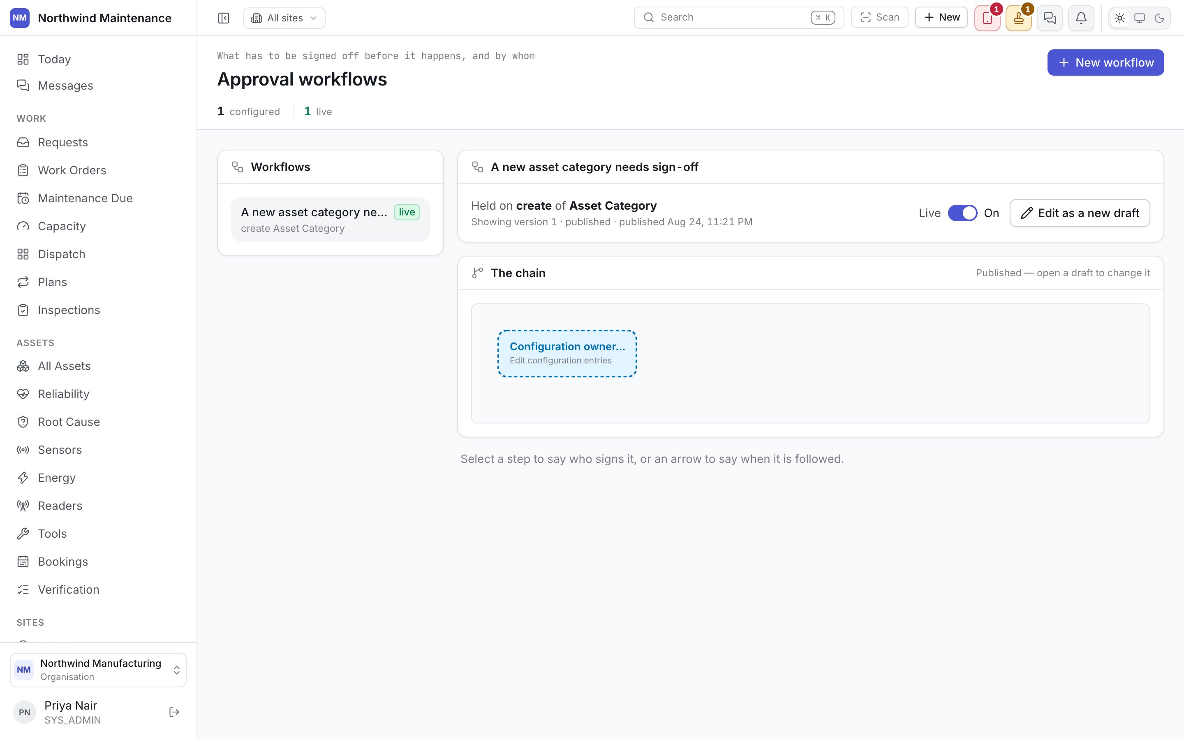Screen dimensions: 1184x740
Task: Switch to dark theme moon icon
Action: click(x=1159, y=18)
